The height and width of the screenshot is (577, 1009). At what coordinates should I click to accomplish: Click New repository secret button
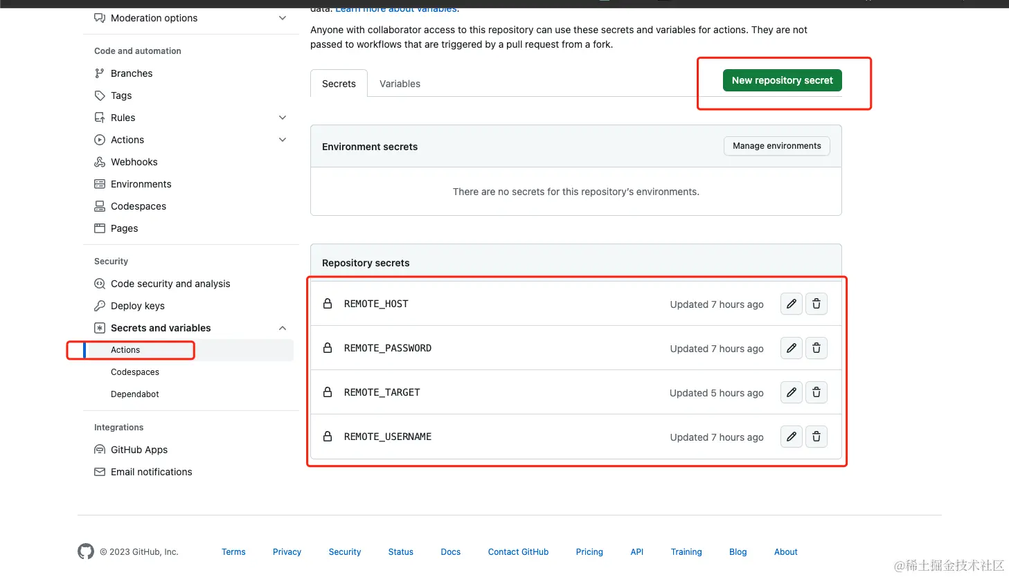click(x=782, y=80)
